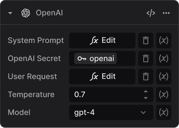
Task: Delete the User Request value
Action: click(146, 76)
